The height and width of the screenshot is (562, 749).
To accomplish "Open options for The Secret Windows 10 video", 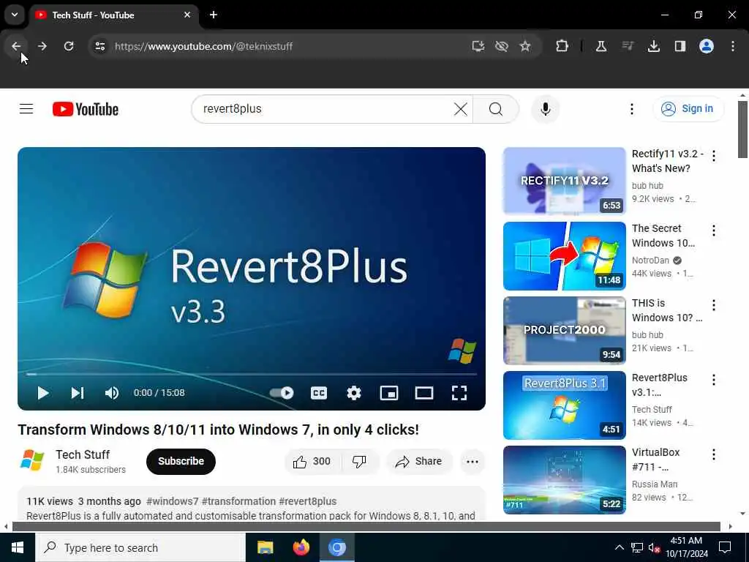I will click(714, 231).
